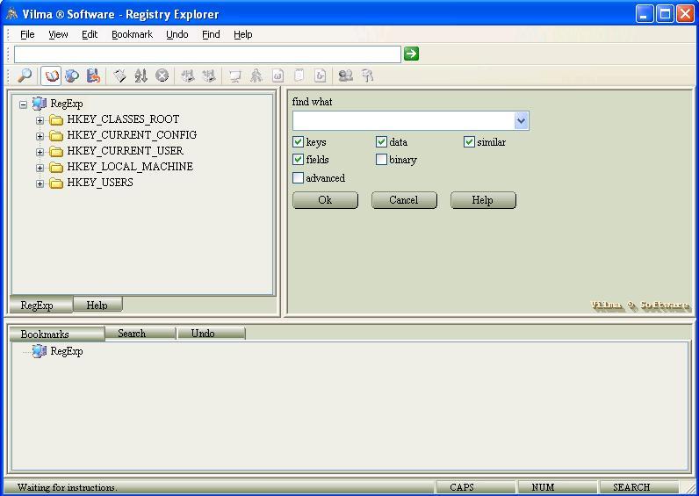Click the Cancel button in find panel
The height and width of the screenshot is (496, 699).
click(x=404, y=200)
